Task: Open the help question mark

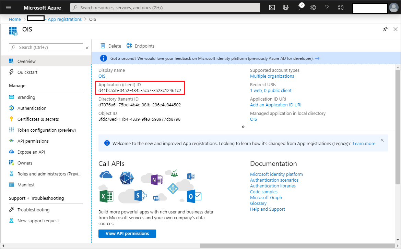Action: click(x=327, y=8)
